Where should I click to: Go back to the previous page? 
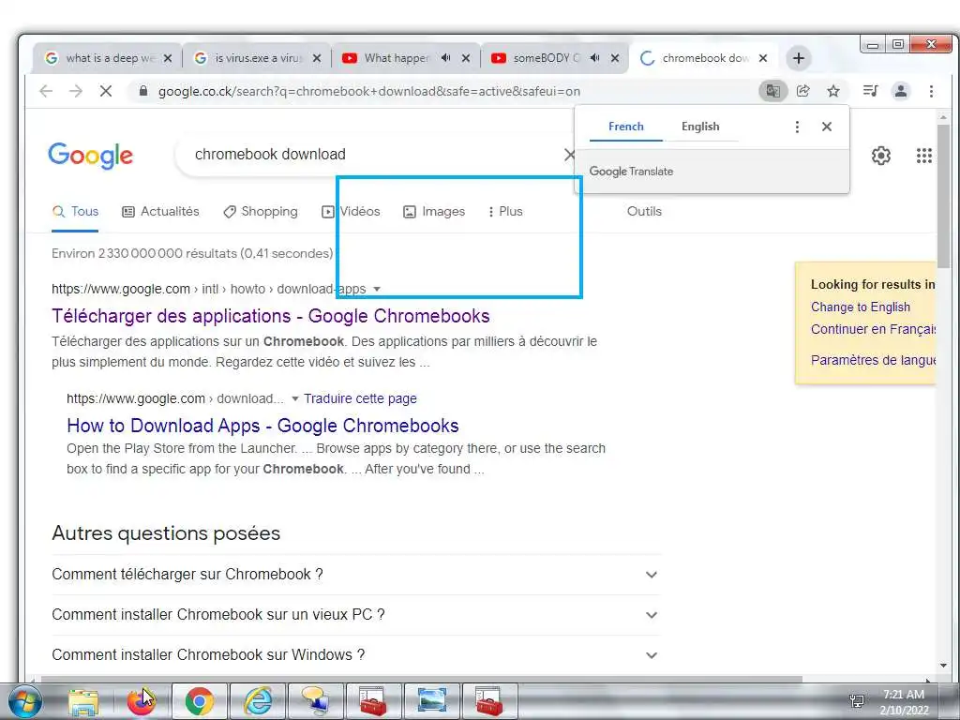point(46,91)
